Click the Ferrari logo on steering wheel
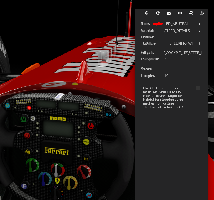 coord(57,151)
